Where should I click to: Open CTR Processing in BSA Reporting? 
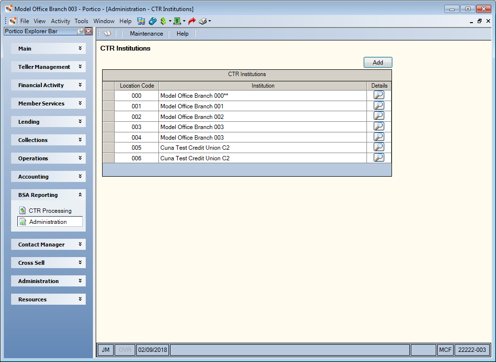50,210
